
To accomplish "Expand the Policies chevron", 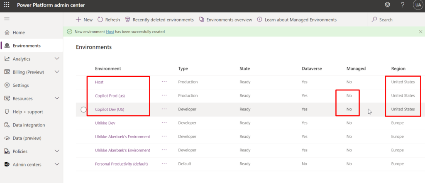I will pyautogui.click(x=57, y=151).
